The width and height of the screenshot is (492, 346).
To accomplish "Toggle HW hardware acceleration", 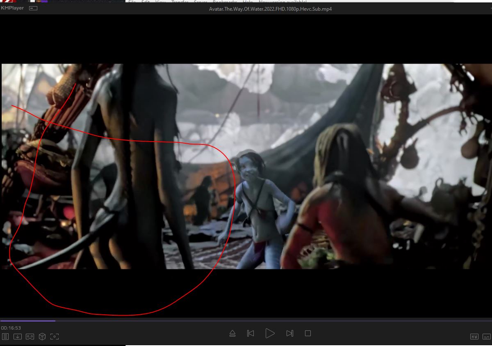I will (x=474, y=337).
